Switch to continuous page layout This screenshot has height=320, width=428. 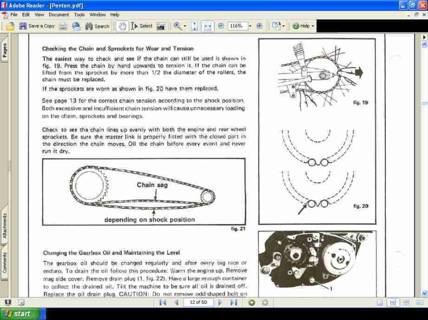tap(393, 302)
